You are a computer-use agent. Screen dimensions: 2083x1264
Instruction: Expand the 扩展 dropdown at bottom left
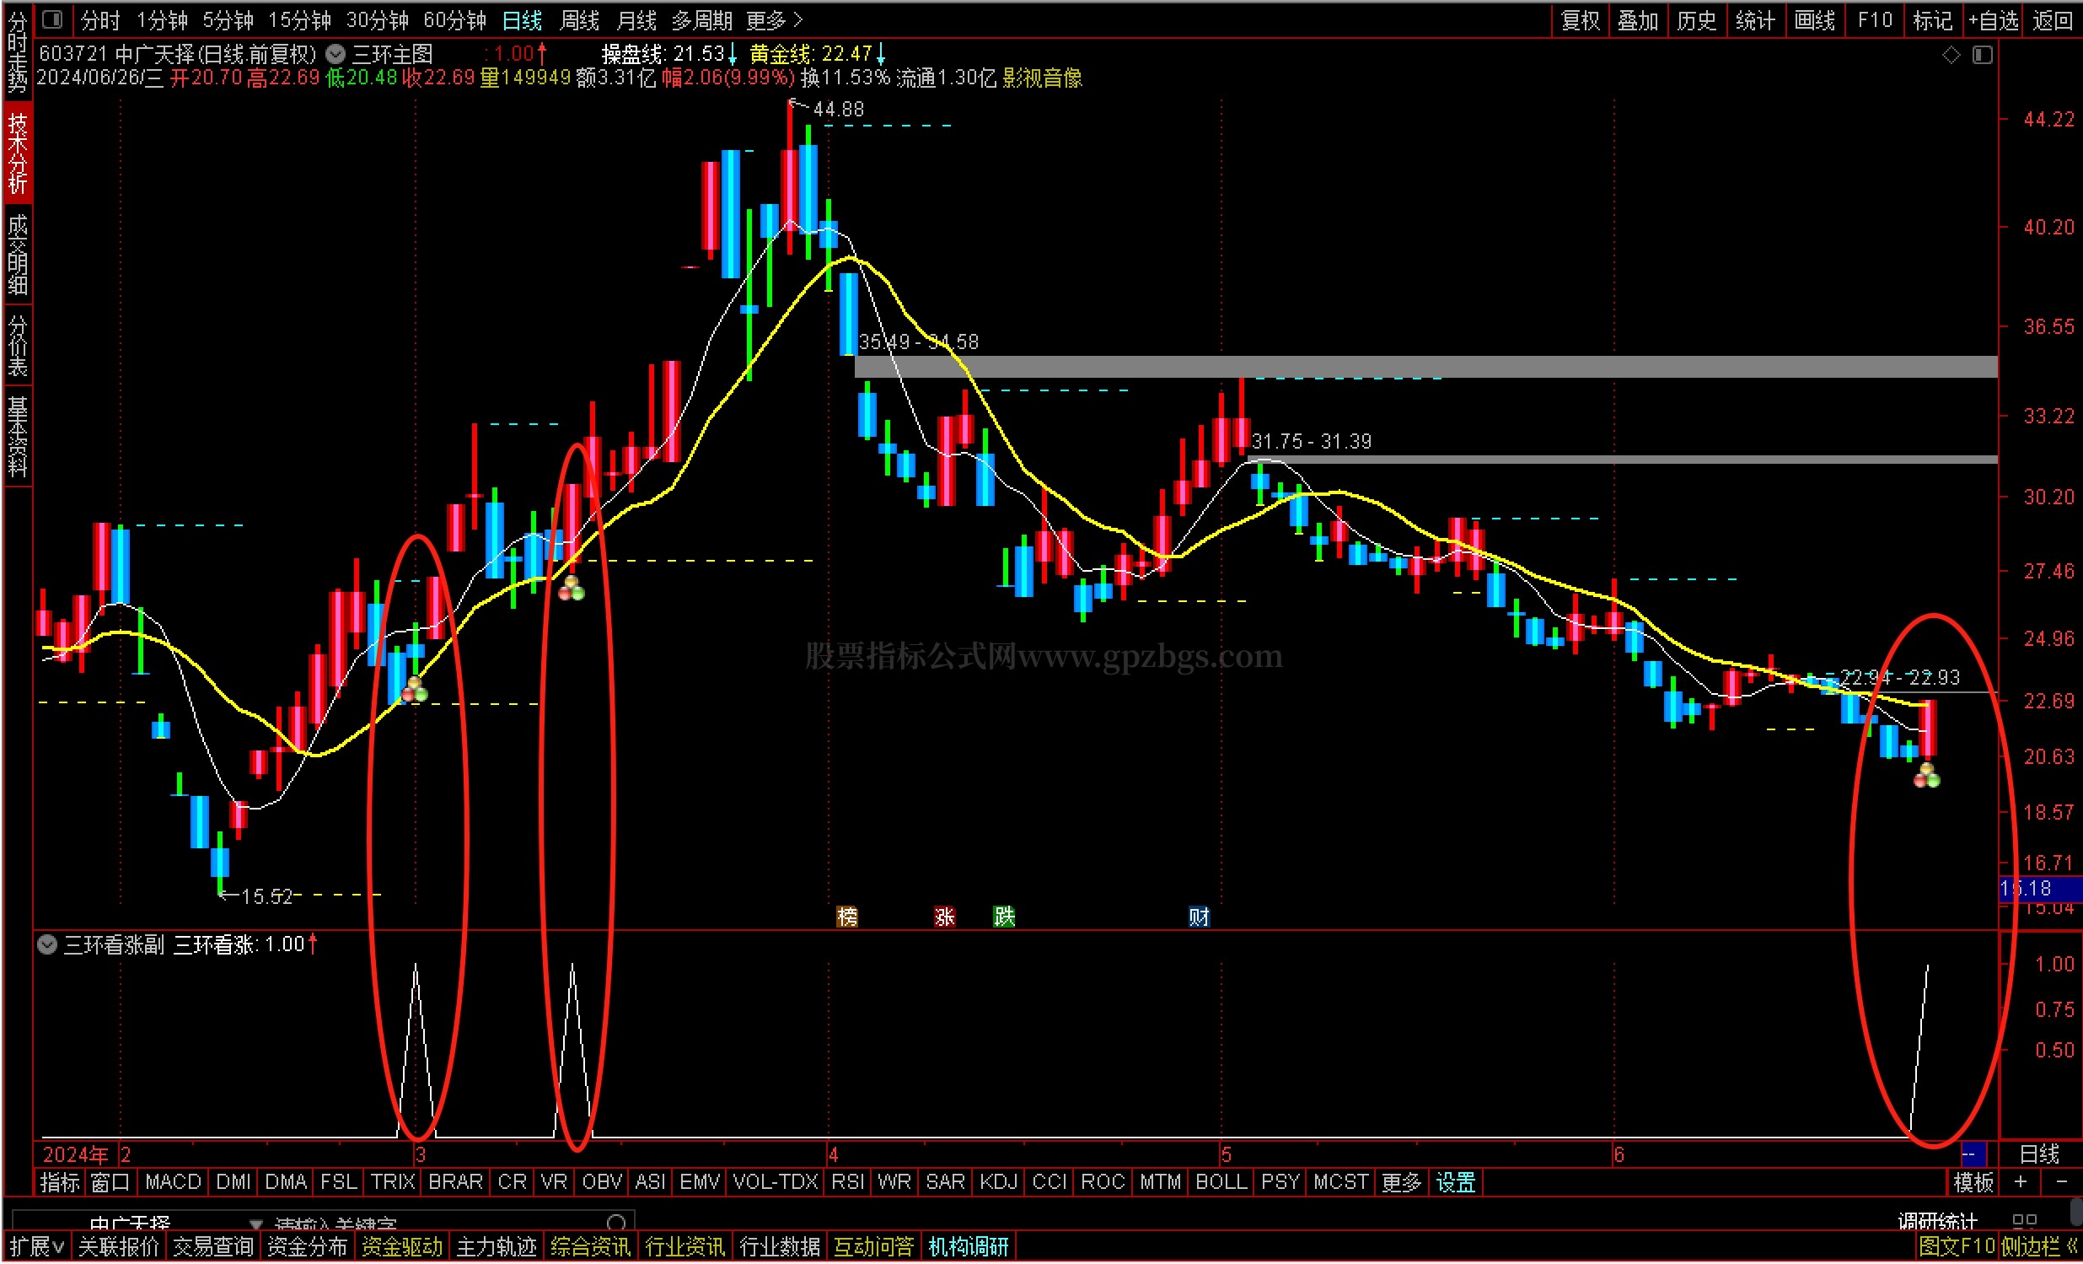[x=36, y=1246]
